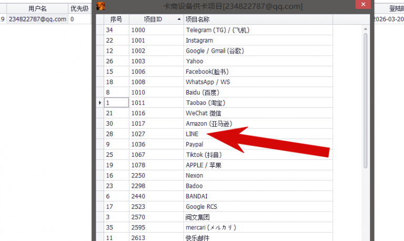Image resolution: width=404 pixels, height=241 pixels.
Task: Select the Amazon (亚马逊) project
Action: [x=209, y=124]
